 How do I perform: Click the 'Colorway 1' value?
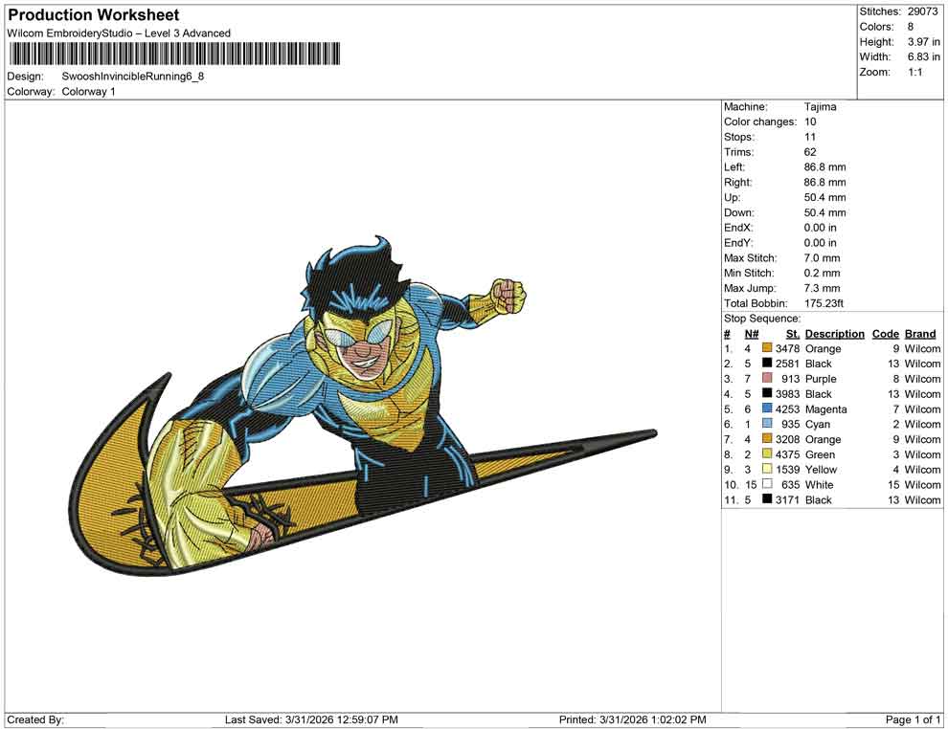[x=88, y=92]
